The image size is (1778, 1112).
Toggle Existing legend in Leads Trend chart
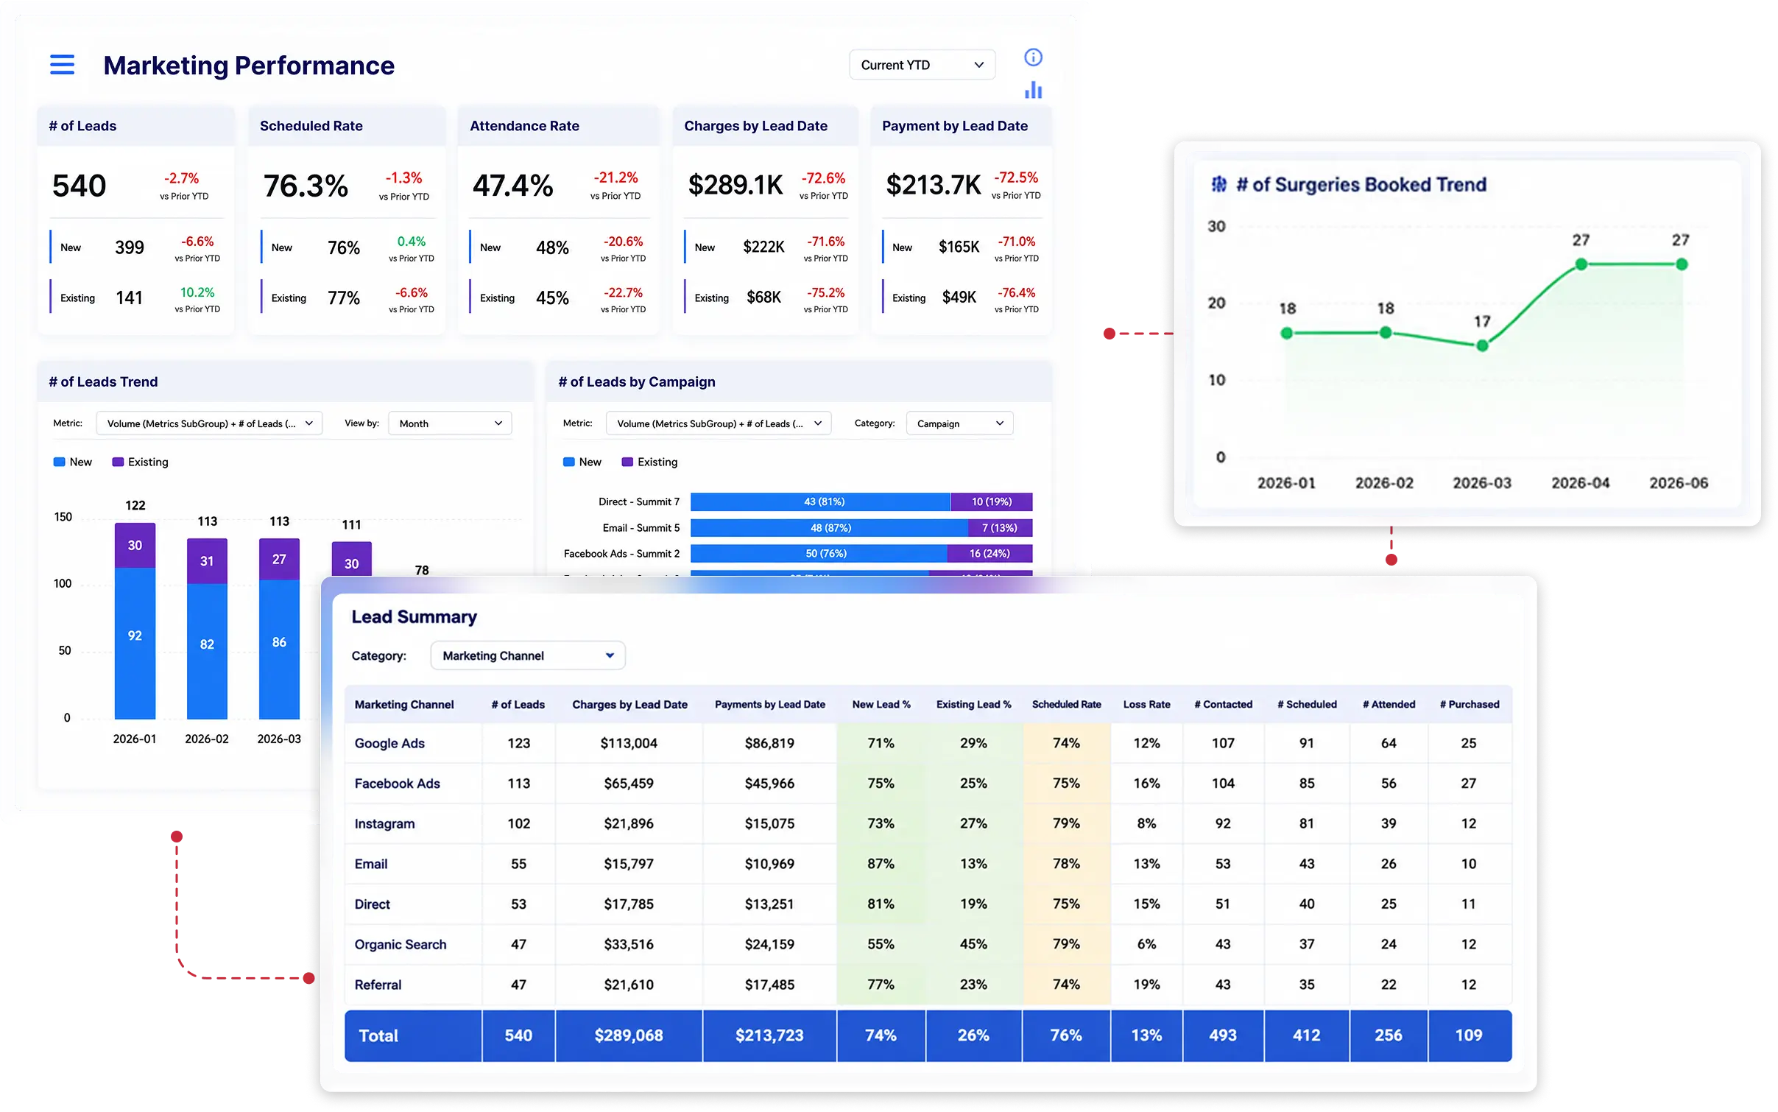[x=140, y=462]
